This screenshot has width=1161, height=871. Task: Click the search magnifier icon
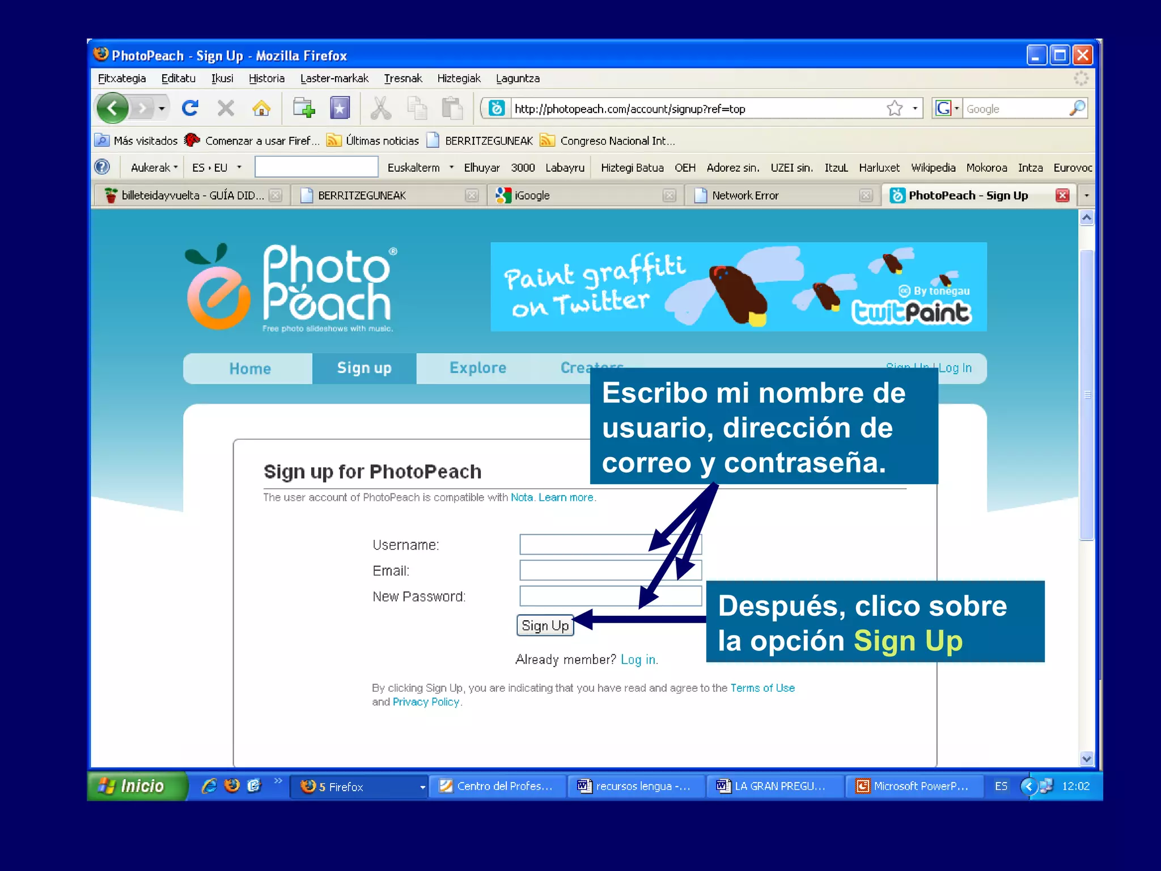click(x=1077, y=108)
